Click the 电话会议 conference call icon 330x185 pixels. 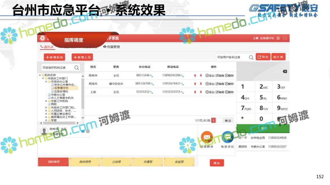[227, 137]
